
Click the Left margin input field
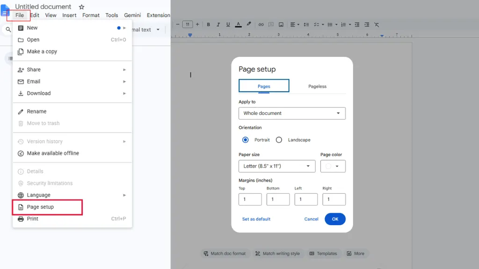coord(306,199)
